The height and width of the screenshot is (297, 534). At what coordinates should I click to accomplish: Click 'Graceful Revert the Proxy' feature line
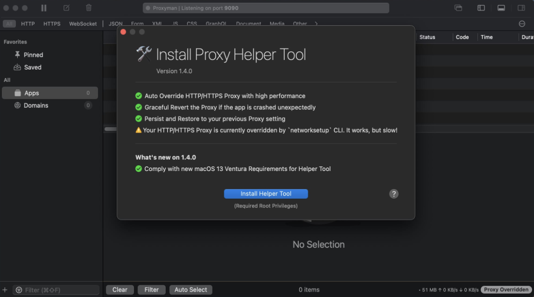pos(230,107)
